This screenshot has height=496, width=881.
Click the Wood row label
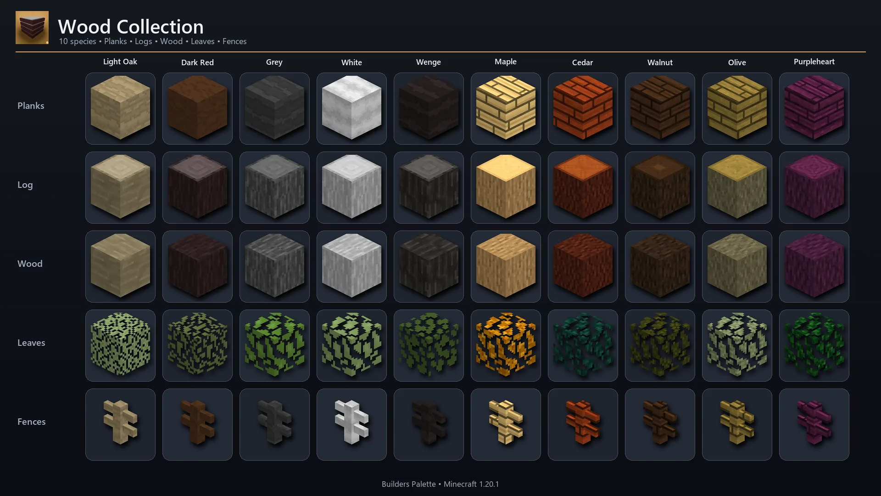30,264
